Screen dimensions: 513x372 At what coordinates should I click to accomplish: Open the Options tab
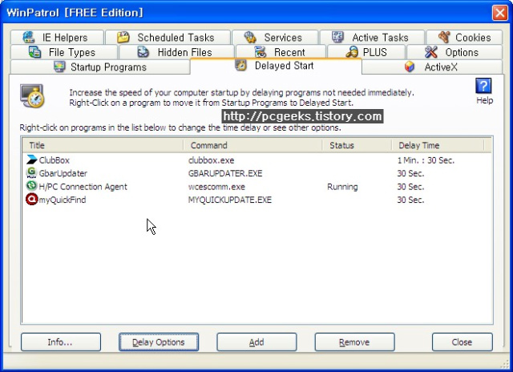[454, 52]
